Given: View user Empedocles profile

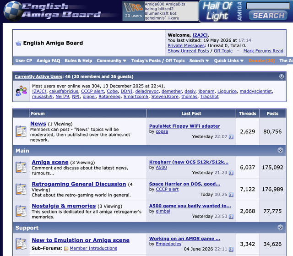Looking at the screenshot, I should [x=168, y=244].
